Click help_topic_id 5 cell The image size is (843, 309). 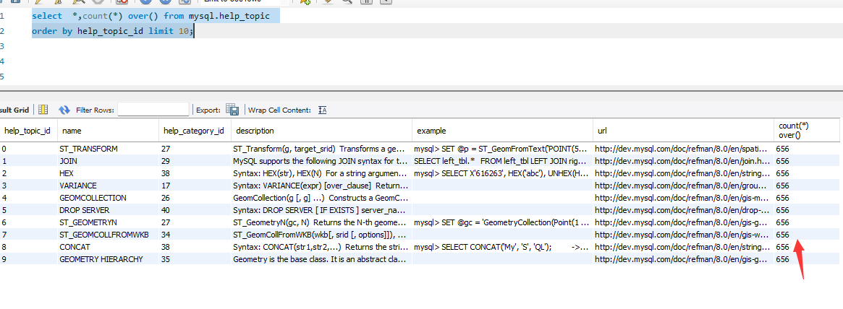point(27,210)
